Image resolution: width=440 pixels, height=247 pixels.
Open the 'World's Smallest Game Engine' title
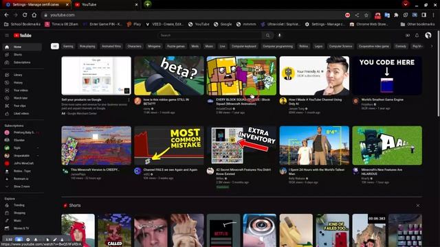pos(382,99)
